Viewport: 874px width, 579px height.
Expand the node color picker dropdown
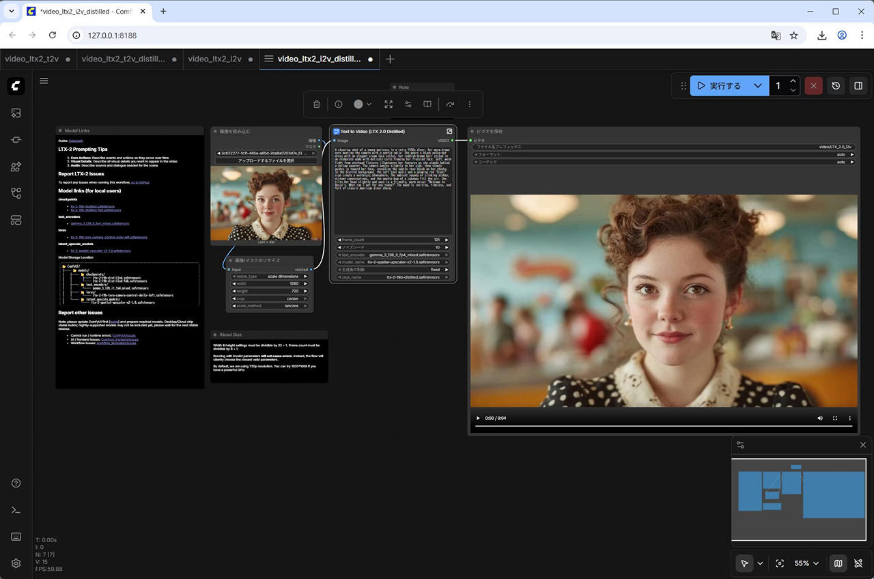tap(363, 104)
